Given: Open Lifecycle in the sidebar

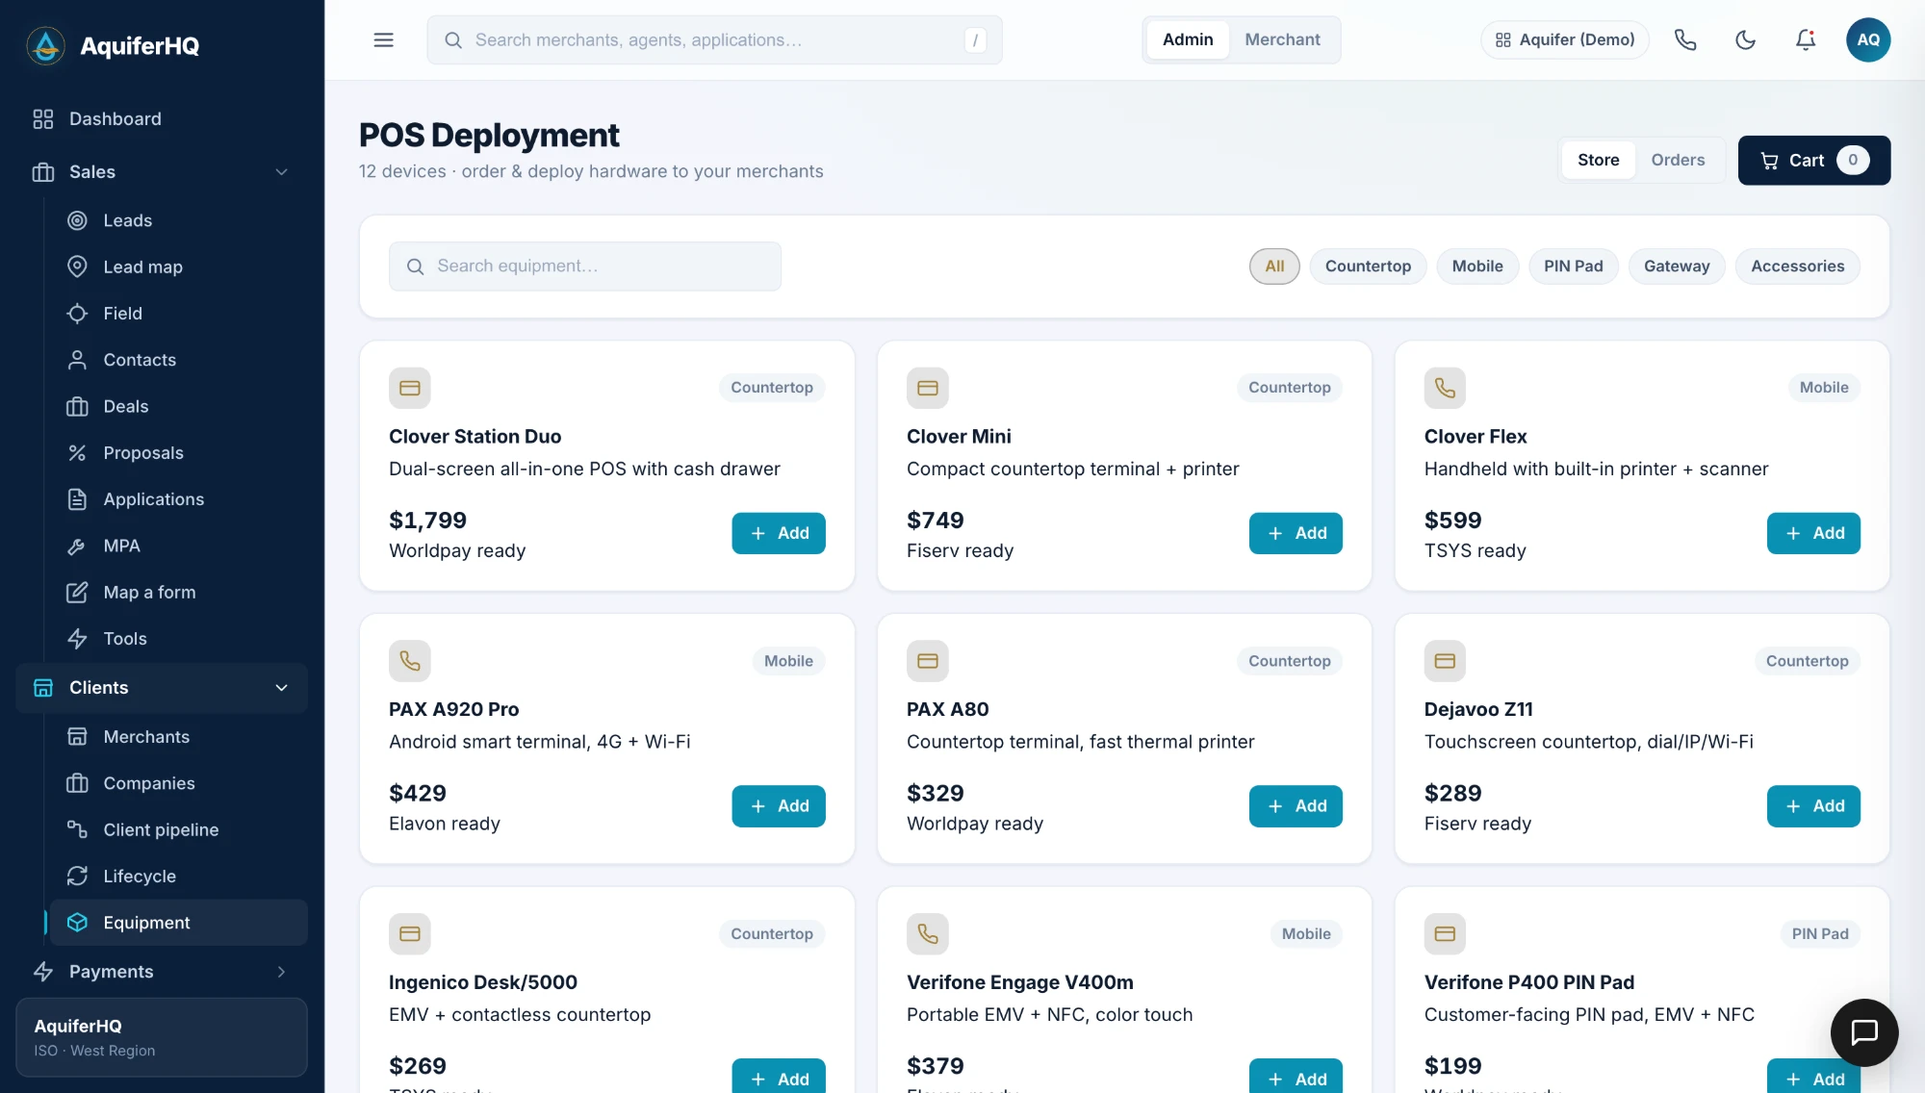Looking at the screenshot, I should click(179, 876).
